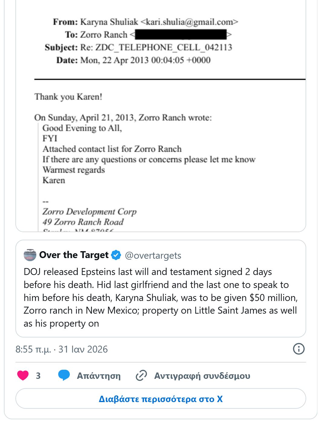
Task: Click the blue reply speech bubble icon
Action: tap(64, 376)
